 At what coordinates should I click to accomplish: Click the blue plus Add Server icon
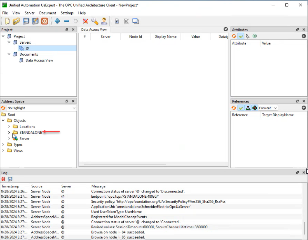pos(57,21)
